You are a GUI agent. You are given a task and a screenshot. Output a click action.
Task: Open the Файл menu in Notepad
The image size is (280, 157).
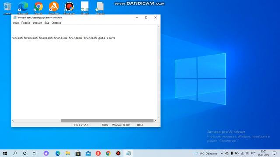pos(16,23)
